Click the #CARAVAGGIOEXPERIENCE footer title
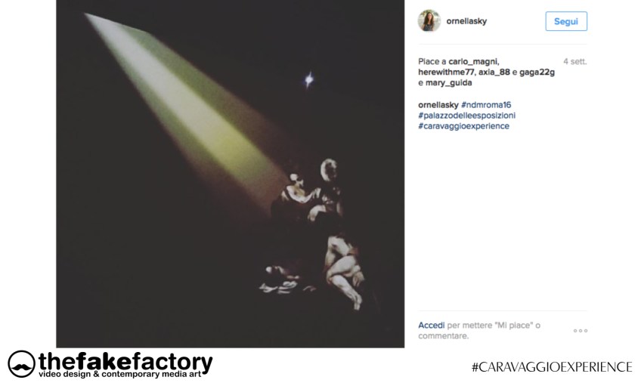 coord(552,367)
